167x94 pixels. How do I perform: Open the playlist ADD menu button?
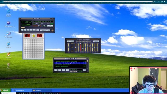[x=56, y=70]
